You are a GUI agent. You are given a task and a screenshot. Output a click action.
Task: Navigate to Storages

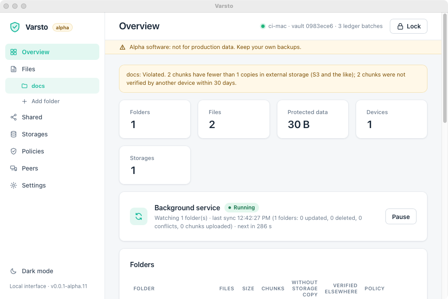52,134
